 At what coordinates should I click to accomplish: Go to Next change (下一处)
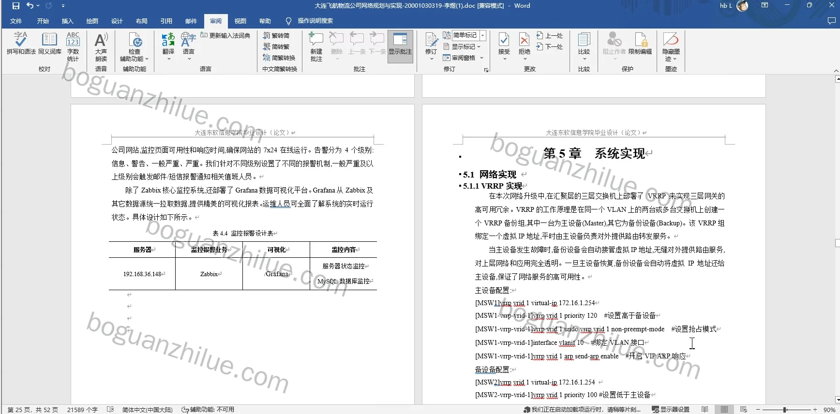pos(550,46)
